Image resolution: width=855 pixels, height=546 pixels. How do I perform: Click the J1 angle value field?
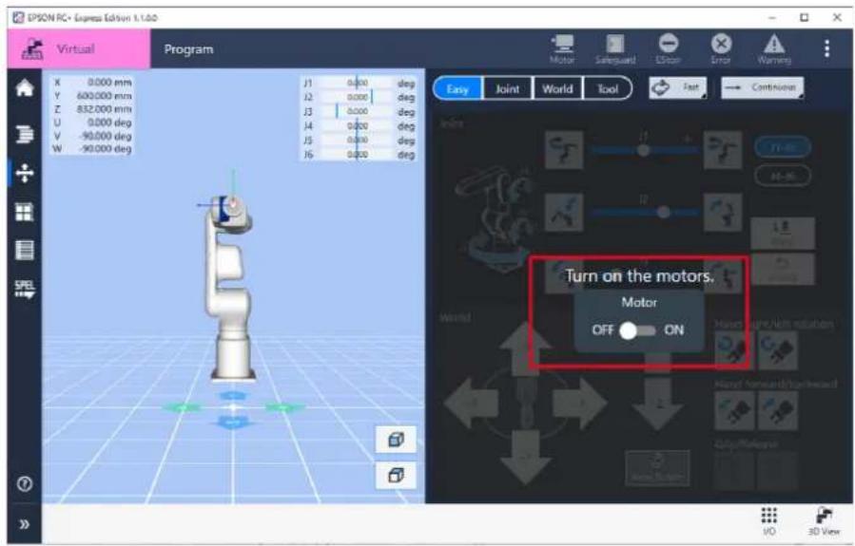tap(357, 83)
